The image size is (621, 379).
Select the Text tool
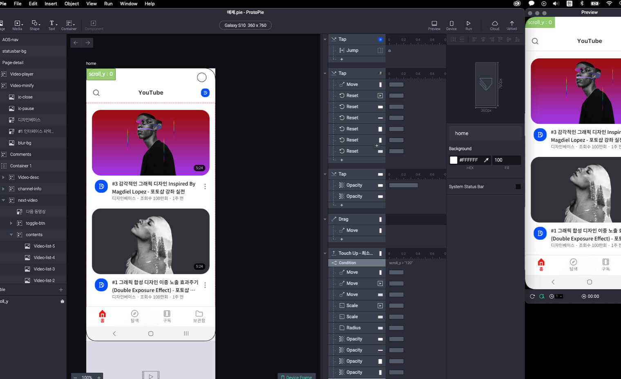click(x=52, y=25)
